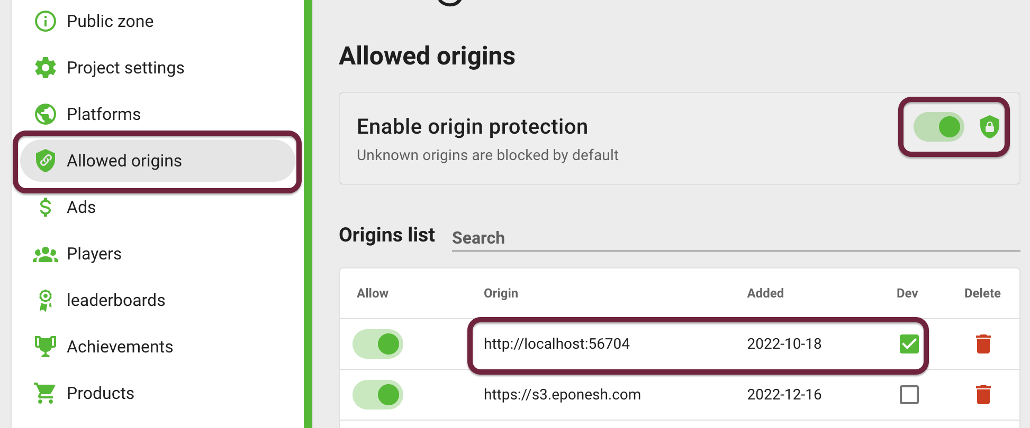The image size is (1030, 428).
Task: Click the Platforms globe icon
Action: (46, 114)
